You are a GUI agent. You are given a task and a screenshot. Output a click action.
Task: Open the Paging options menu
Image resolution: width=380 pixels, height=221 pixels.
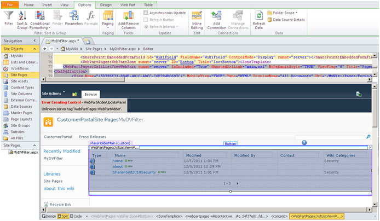click(x=108, y=19)
